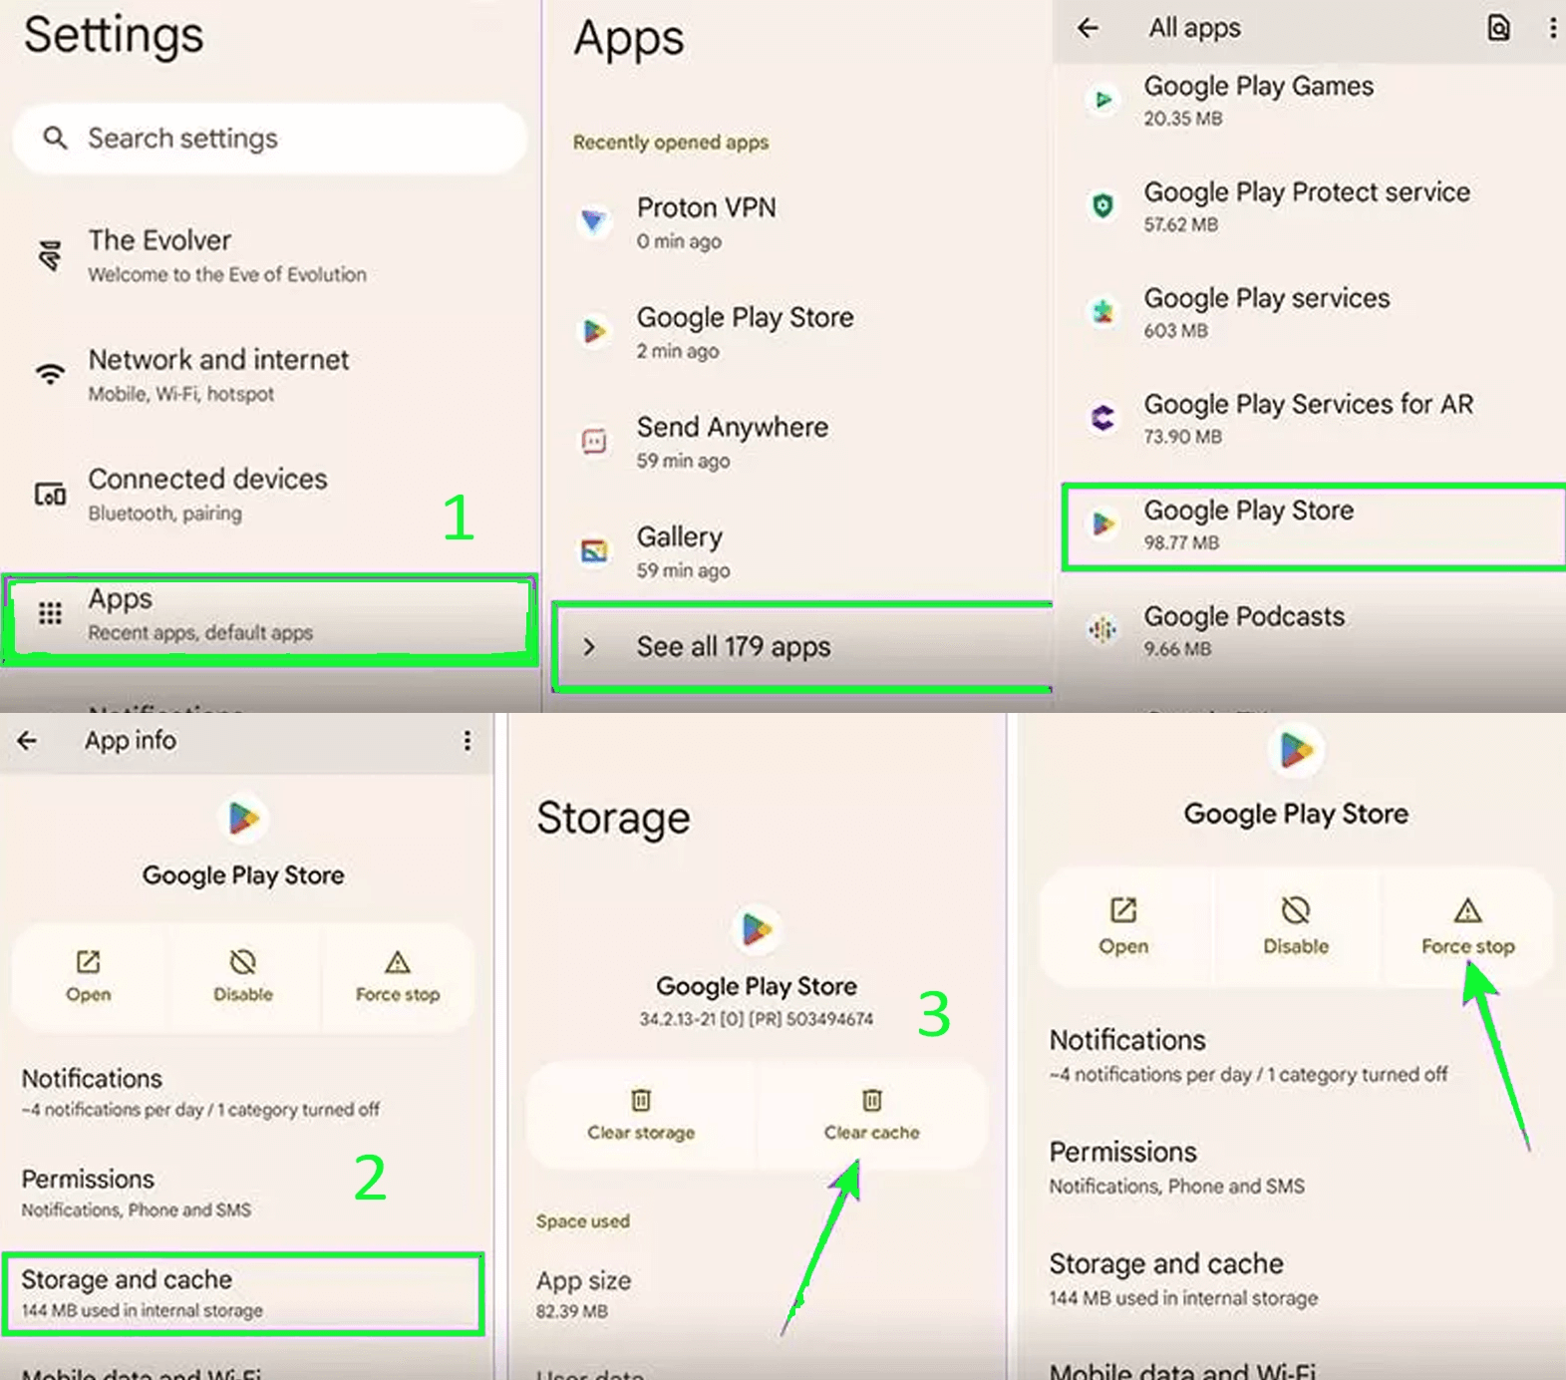Tap Force stop on the App info screen

click(398, 976)
